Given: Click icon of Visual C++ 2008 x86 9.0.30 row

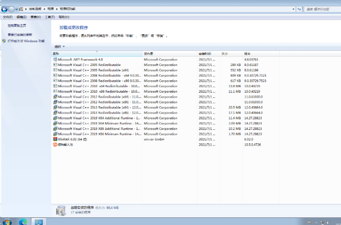Looking at the screenshot, I should click(x=55, y=80).
